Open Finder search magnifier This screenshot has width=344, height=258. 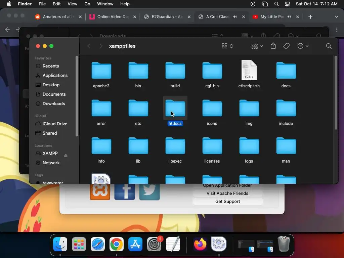click(x=329, y=46)
